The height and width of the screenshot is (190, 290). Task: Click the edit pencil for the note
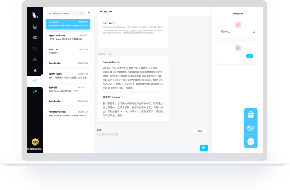coord(254,32)
